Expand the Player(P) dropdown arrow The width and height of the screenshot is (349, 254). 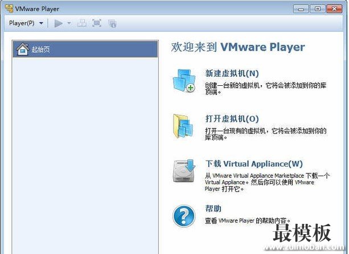click(x=41, y=23)
